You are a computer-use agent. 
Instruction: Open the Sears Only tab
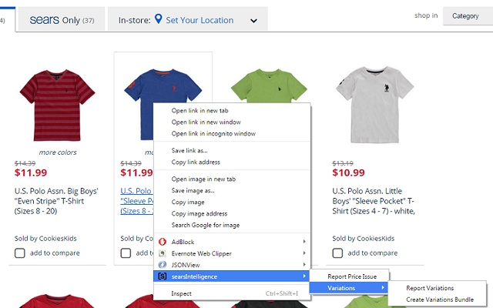[62, 20]
